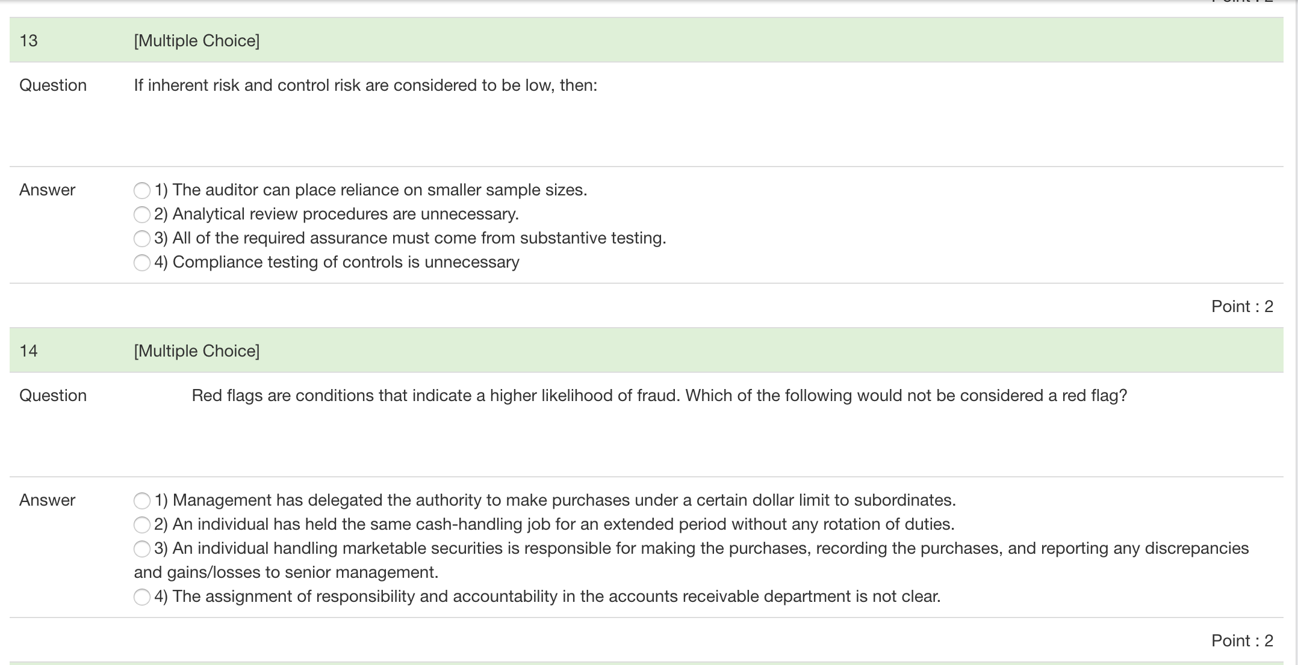Select answer option 1 for question 13
This screenshot has width=1298, height=665.
pos(142,190)
